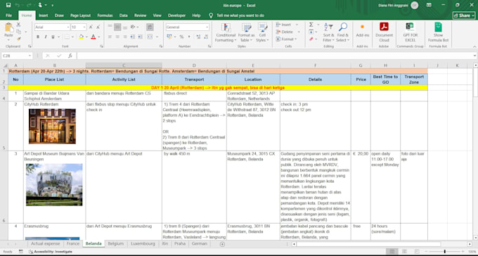Click the Show Formula Bot icon
478x256 pixels.
click(x=438, y=27)
